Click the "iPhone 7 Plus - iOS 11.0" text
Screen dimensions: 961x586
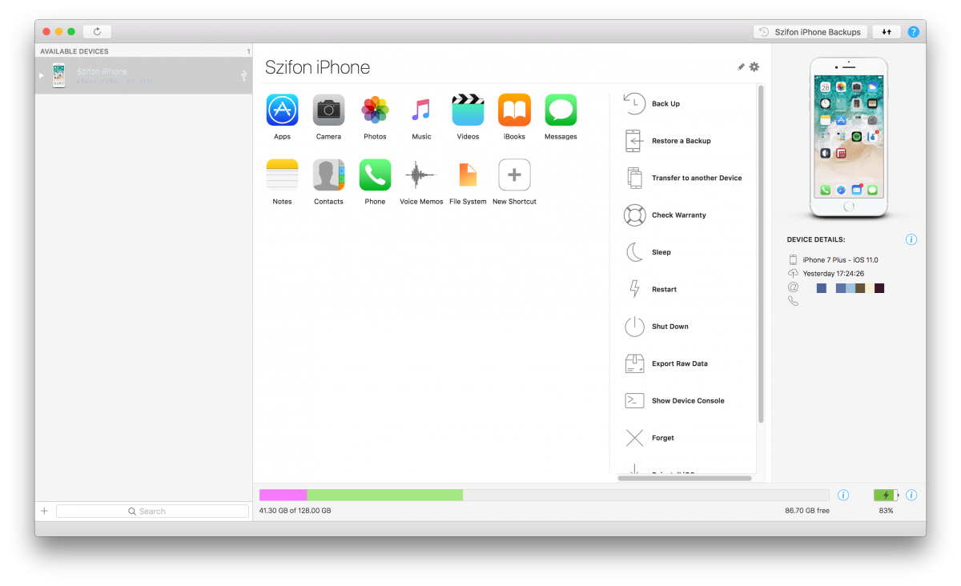coord(840,260)
